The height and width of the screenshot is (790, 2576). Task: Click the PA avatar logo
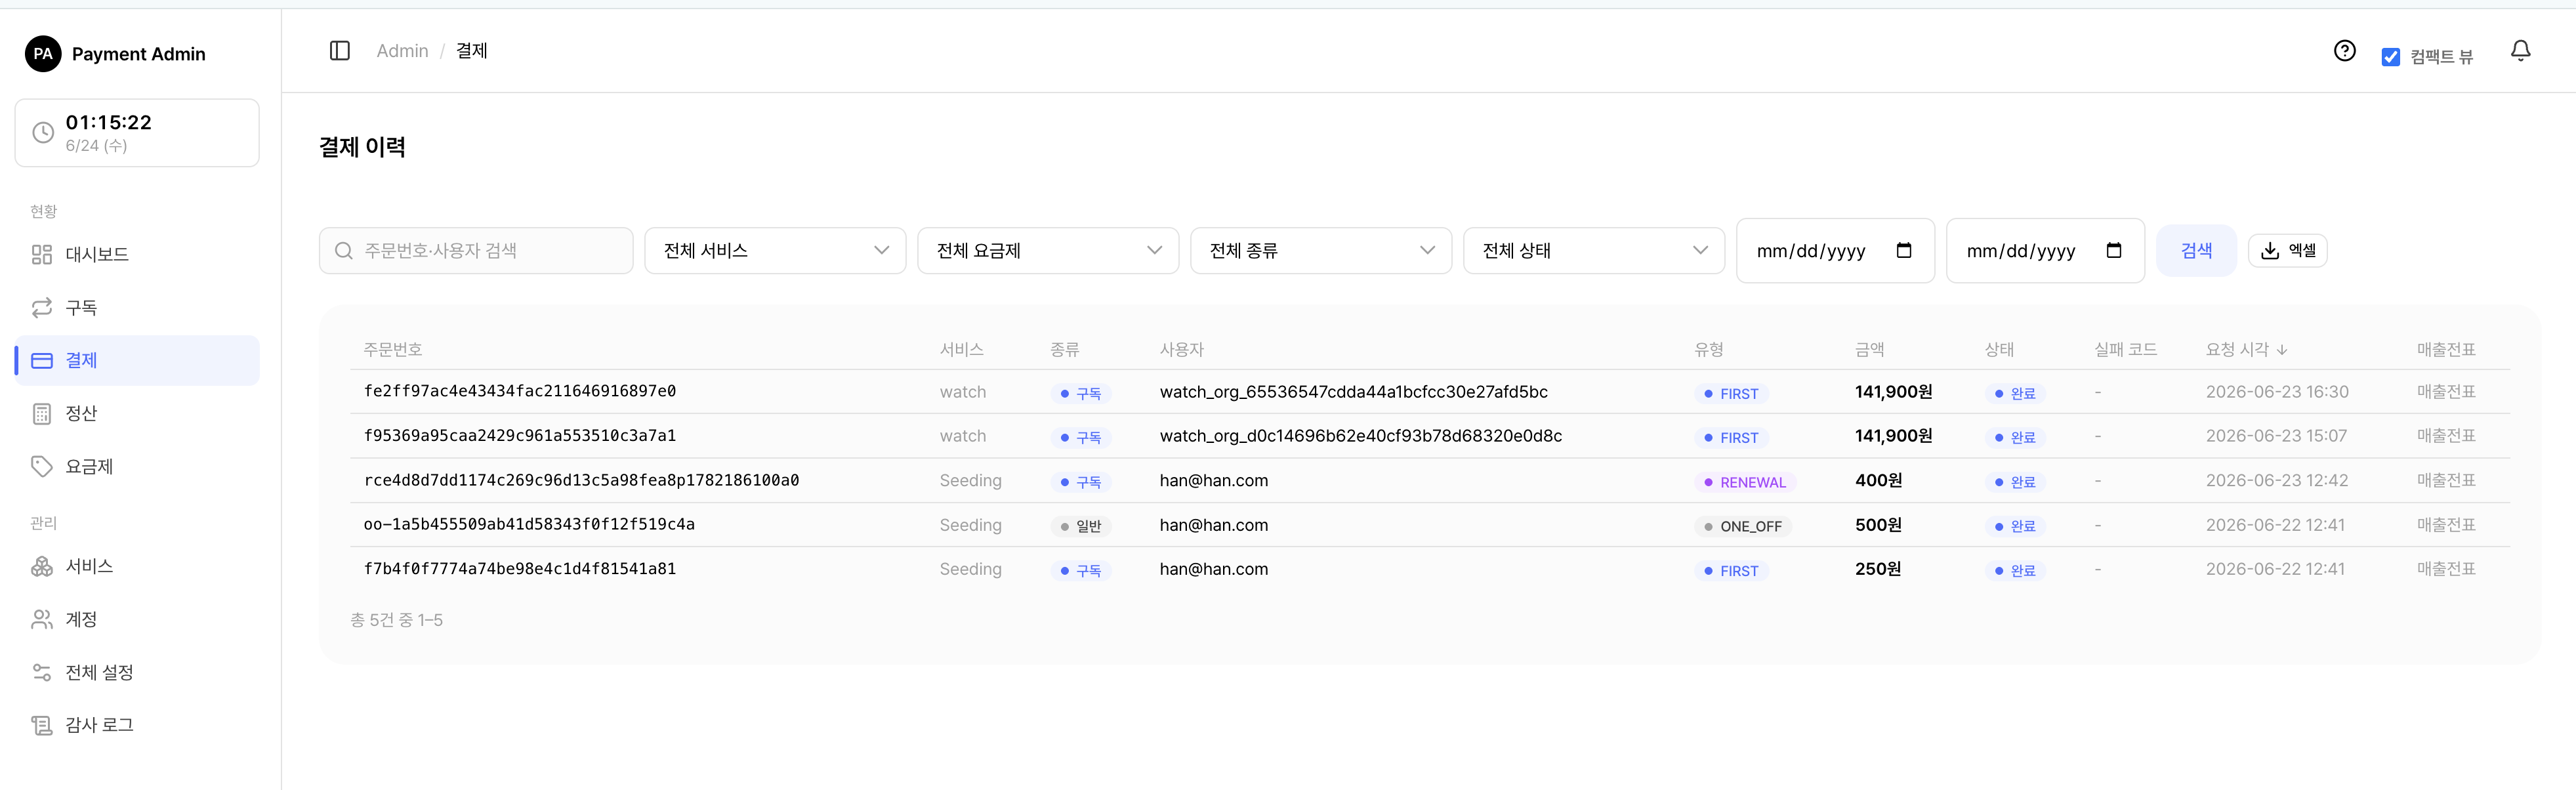pos(43,54)
